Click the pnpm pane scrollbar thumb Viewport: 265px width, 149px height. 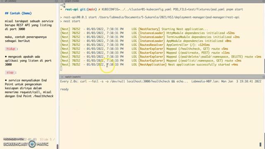pos(264,66)
